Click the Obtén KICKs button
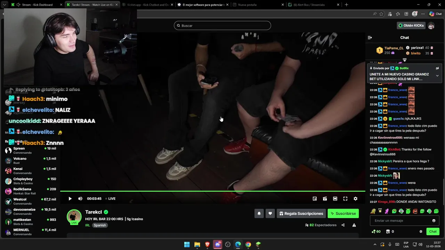This screenshot has width=445, height=250. 411,25
